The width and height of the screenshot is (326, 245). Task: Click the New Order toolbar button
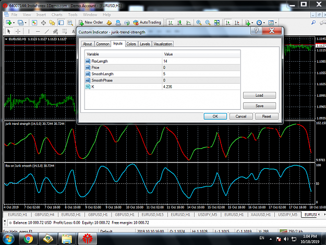pyautogui.click(x=91, y=22)
